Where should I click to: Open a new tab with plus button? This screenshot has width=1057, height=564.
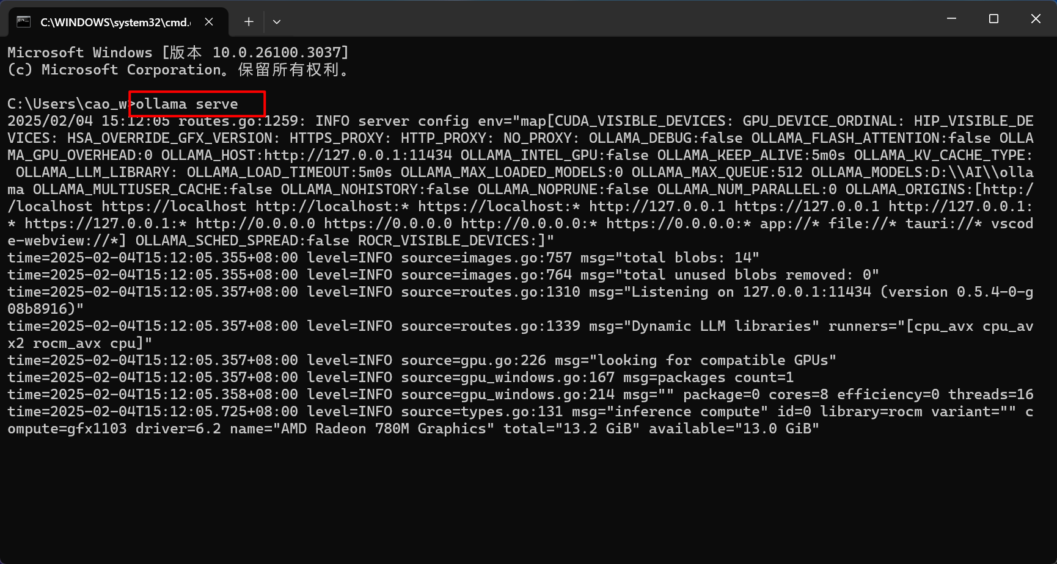point(249,22)
